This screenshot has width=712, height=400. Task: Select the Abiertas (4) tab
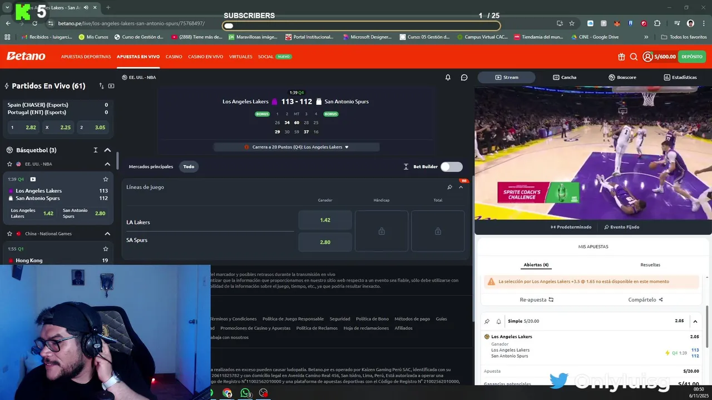coord(536,265)
